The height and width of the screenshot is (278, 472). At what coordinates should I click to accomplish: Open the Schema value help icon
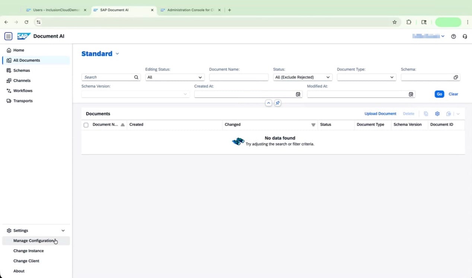pyautogui.click(x=456, y=77)
